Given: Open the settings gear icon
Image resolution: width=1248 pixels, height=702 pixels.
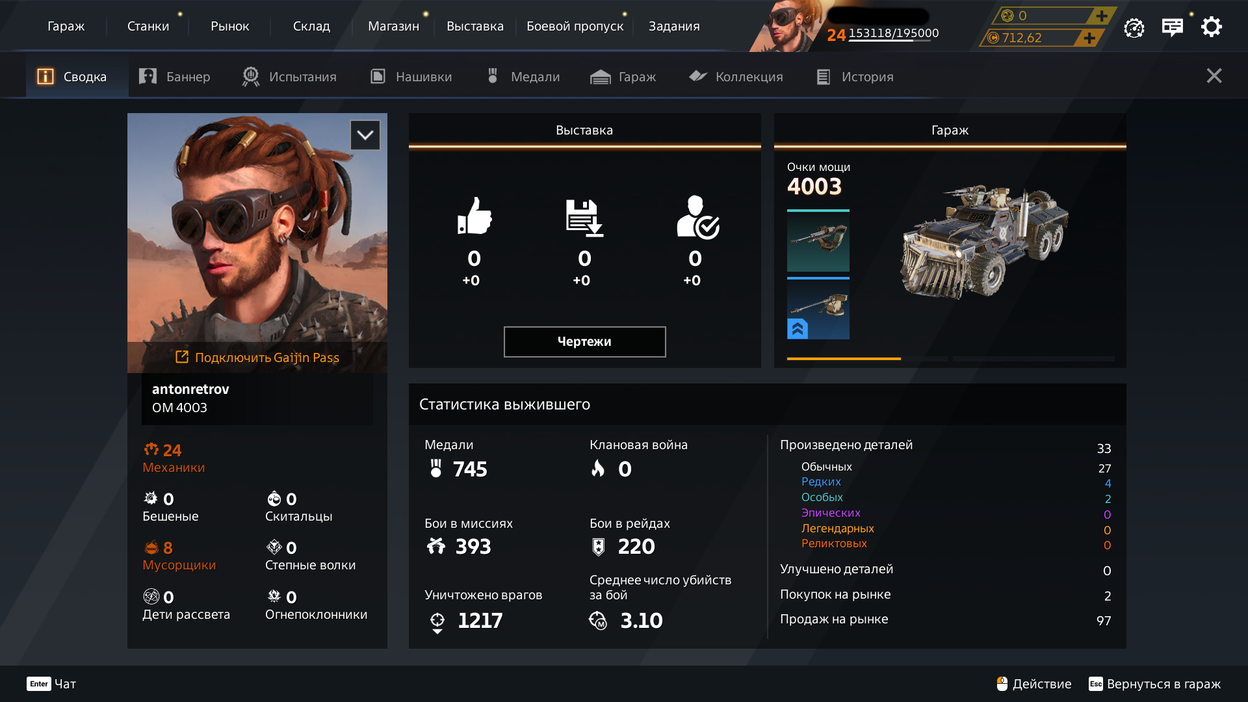Looking at the screenshot, I should pos(1211,27).
